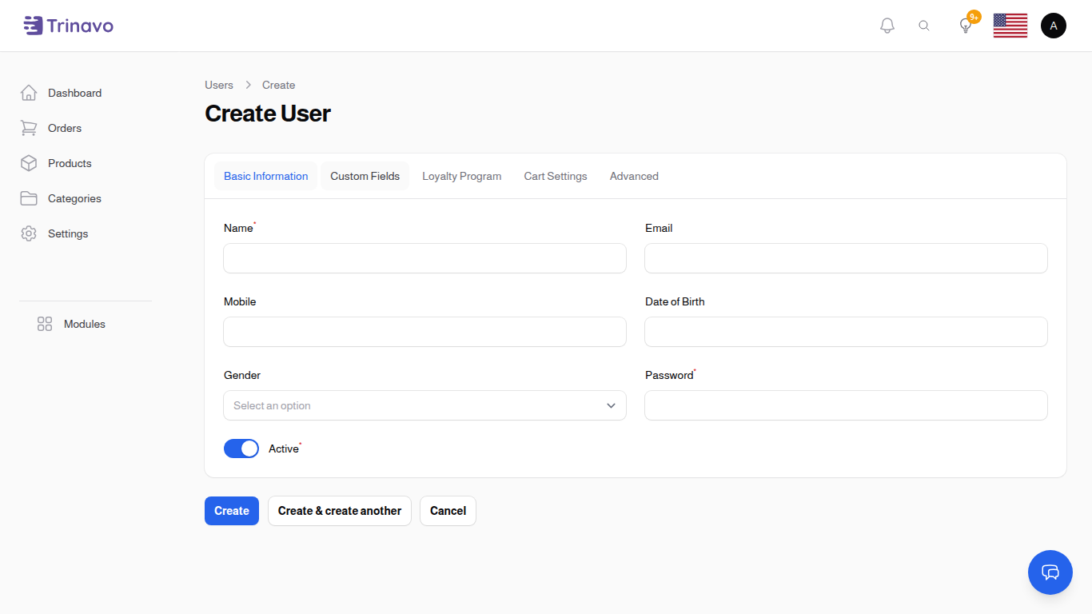Switch to the Custom Fields tab
This screenshot has width=1092, height=614.
[365, 176]
